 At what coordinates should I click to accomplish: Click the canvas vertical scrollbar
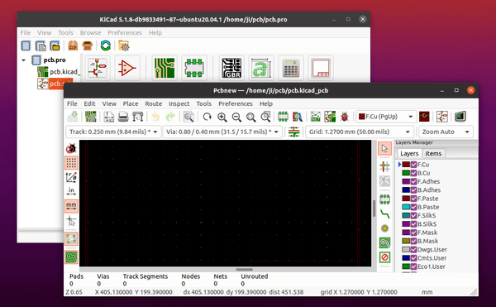pos(374,208)
